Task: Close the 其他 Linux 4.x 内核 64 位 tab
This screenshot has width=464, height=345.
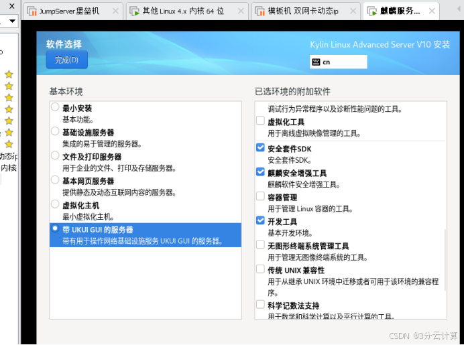Action: pos(239,11)
